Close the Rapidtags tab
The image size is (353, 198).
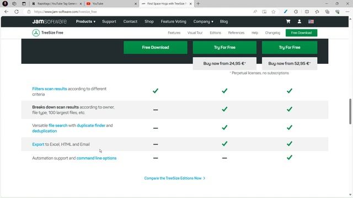(81, 4)
